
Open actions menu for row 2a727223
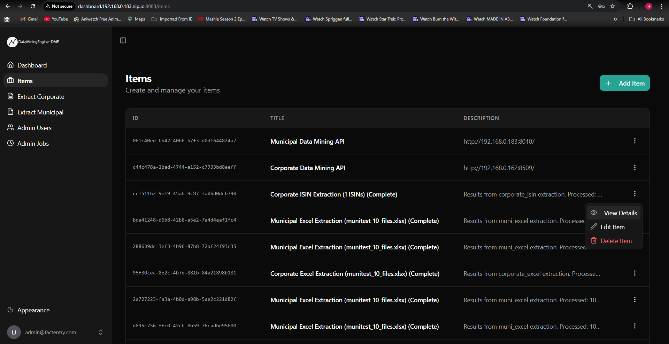(635, 299)
